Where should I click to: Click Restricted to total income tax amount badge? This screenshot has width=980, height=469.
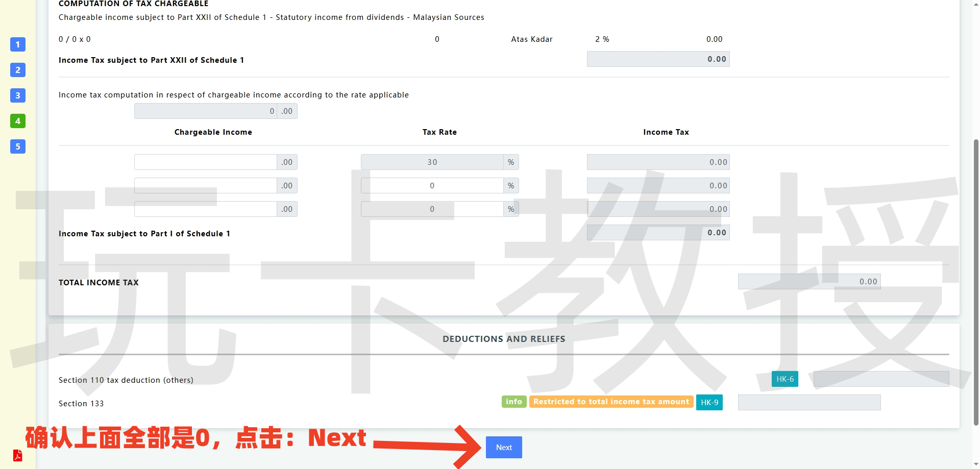611,402
